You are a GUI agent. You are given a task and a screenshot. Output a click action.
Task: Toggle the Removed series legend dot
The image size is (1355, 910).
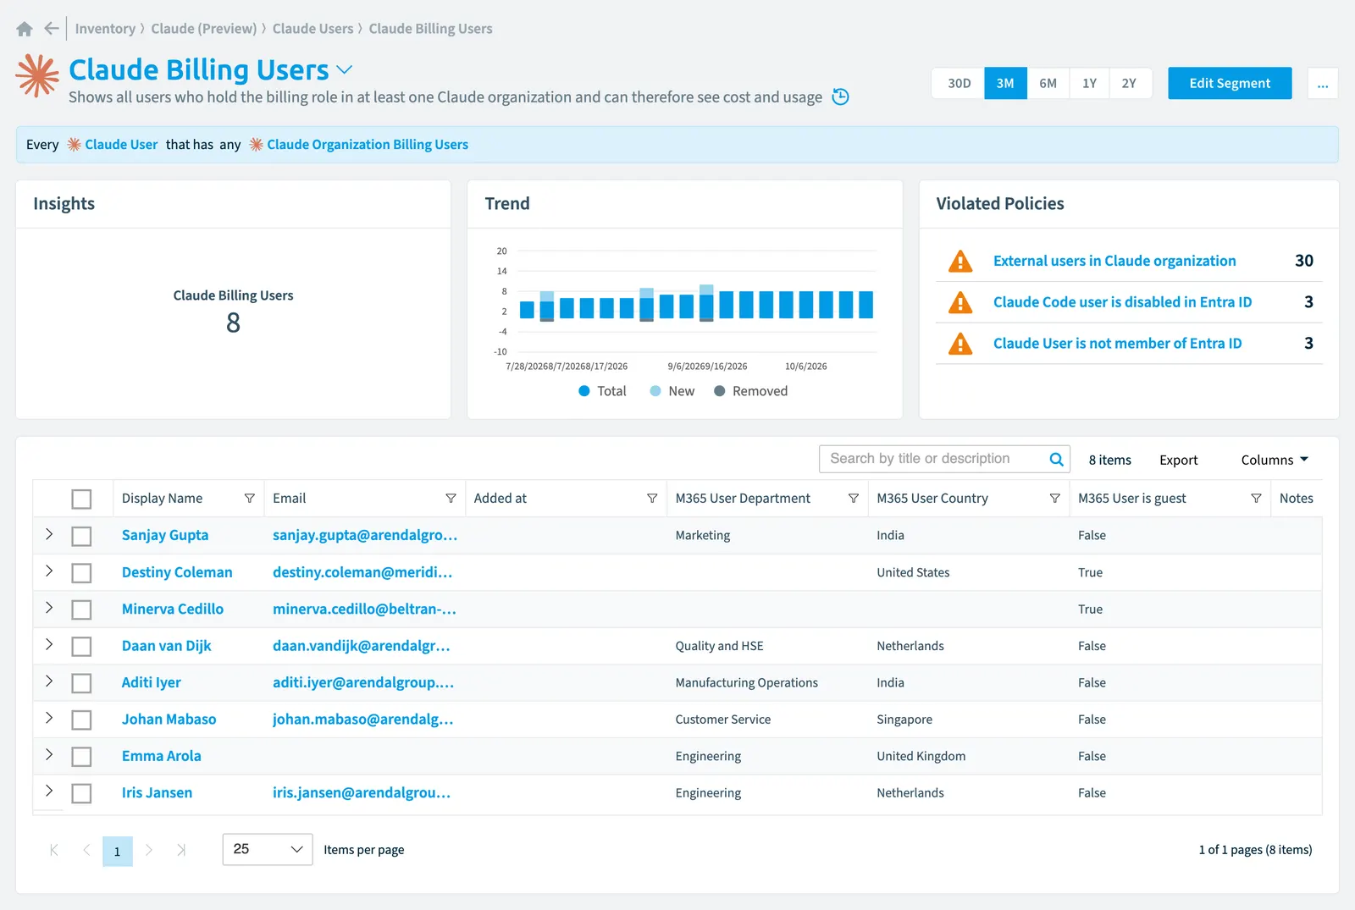720,391
